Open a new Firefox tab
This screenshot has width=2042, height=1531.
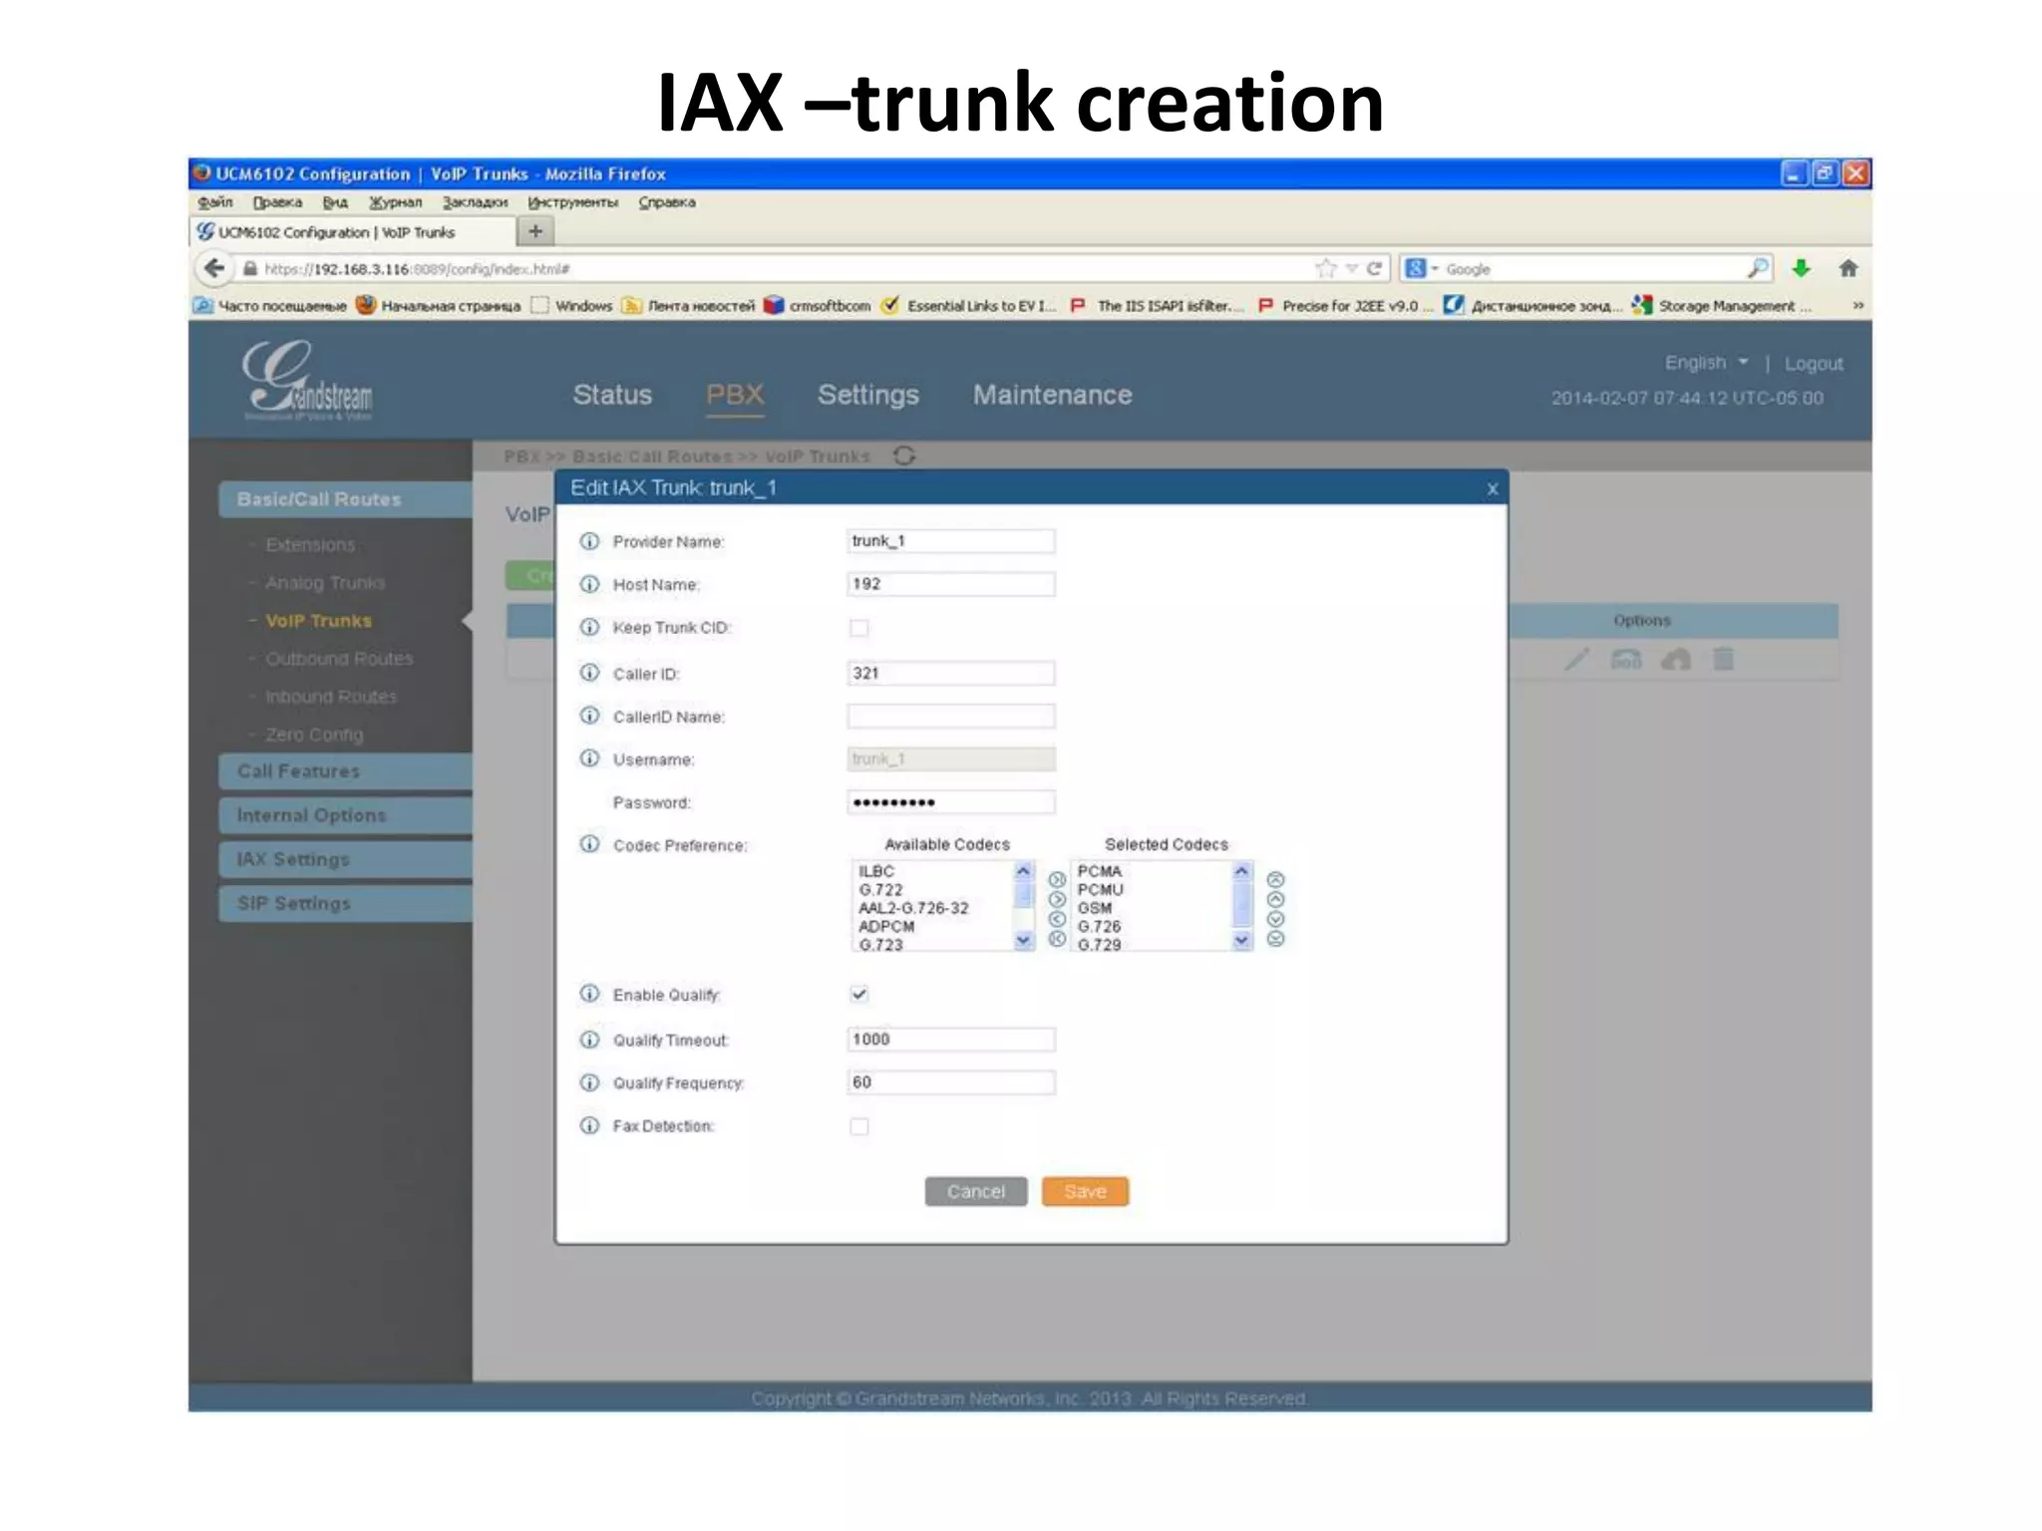[x=535, y=231]
